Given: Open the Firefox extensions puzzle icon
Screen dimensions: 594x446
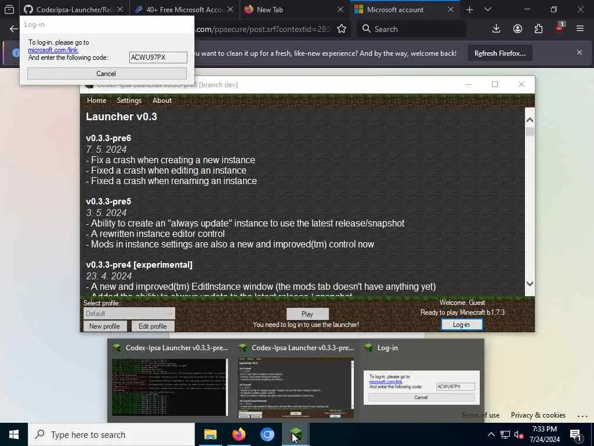Looking at the screenshot, I should click(538, 28).
